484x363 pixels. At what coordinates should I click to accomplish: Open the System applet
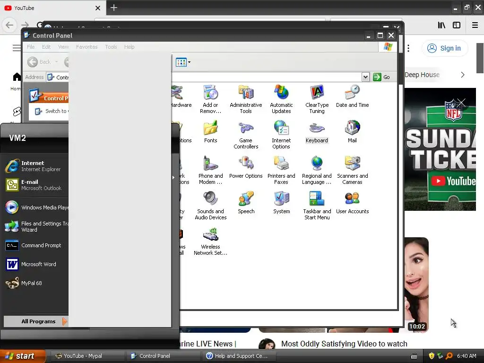coord(281,202)
